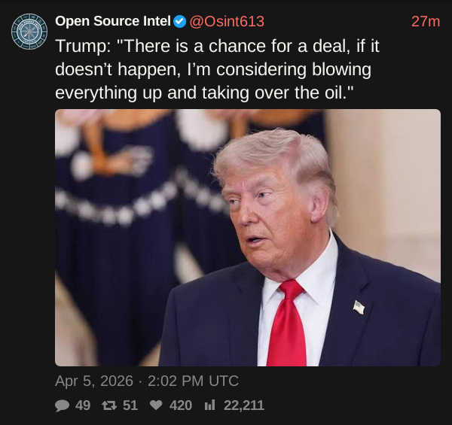Image resolution: width=452 pixels, height=425 pixels.
Task: Click the Open Source Intel profile avatar
Action: (x=29, y=31)
